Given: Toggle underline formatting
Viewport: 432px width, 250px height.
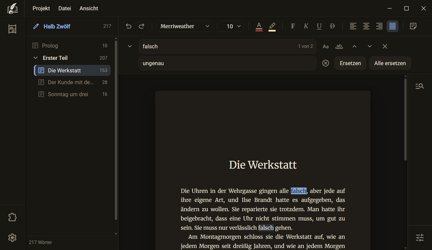Looking at the screenshot, I should click(x=319, y=26).
